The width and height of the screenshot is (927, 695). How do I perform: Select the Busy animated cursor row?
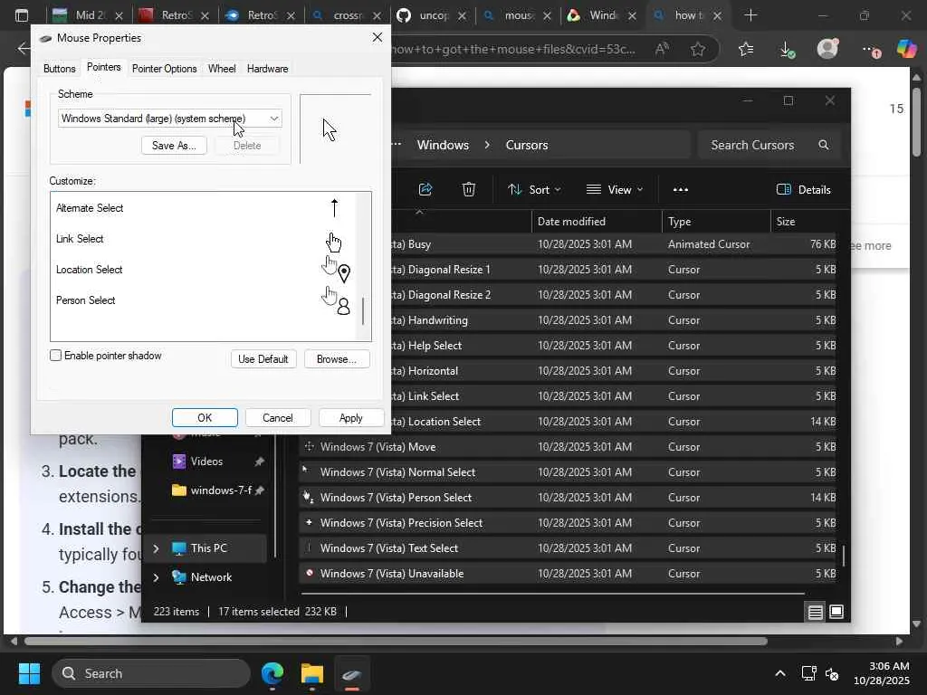click(x=615, y=244)
